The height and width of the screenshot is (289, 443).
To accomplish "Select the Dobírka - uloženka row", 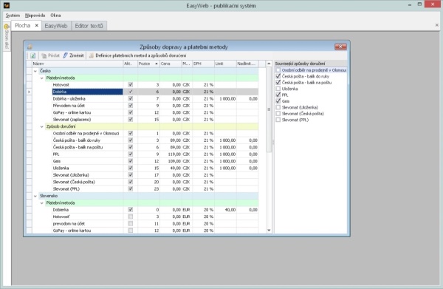I will click(145, 99).
